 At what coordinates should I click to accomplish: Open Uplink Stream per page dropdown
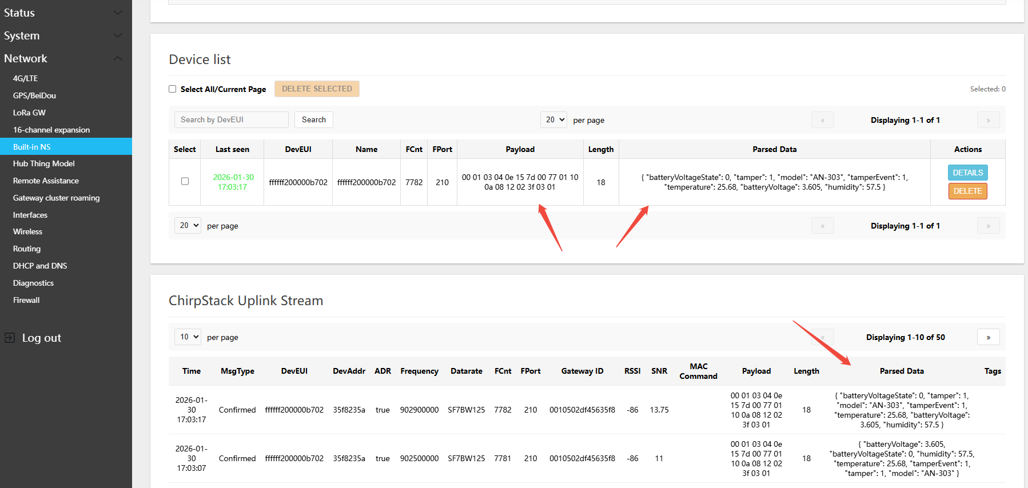point(188,337)
